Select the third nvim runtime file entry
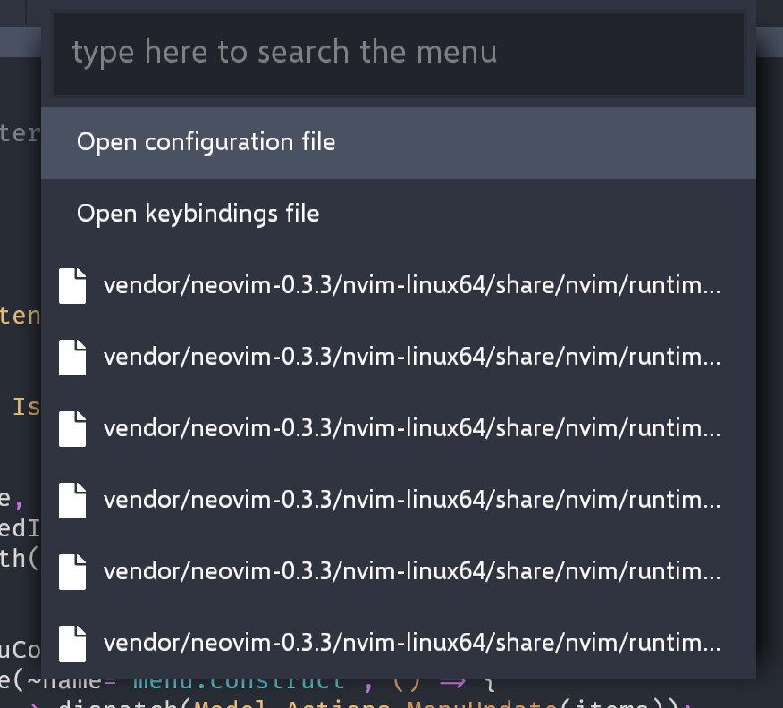 [411, 428]
